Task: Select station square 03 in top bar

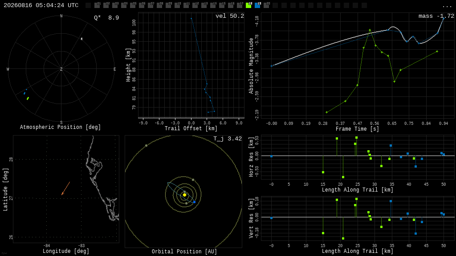Action: [x=115, y=5]
